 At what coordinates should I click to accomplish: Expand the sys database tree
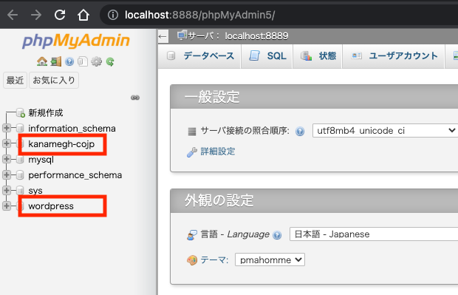[x=7, y=190]
